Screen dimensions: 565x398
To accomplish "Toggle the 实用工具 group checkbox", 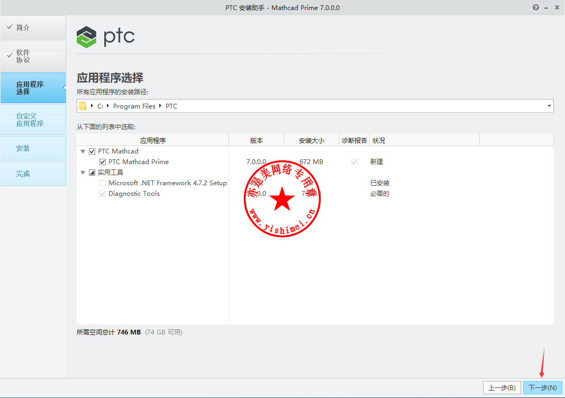I will (92, 173).
